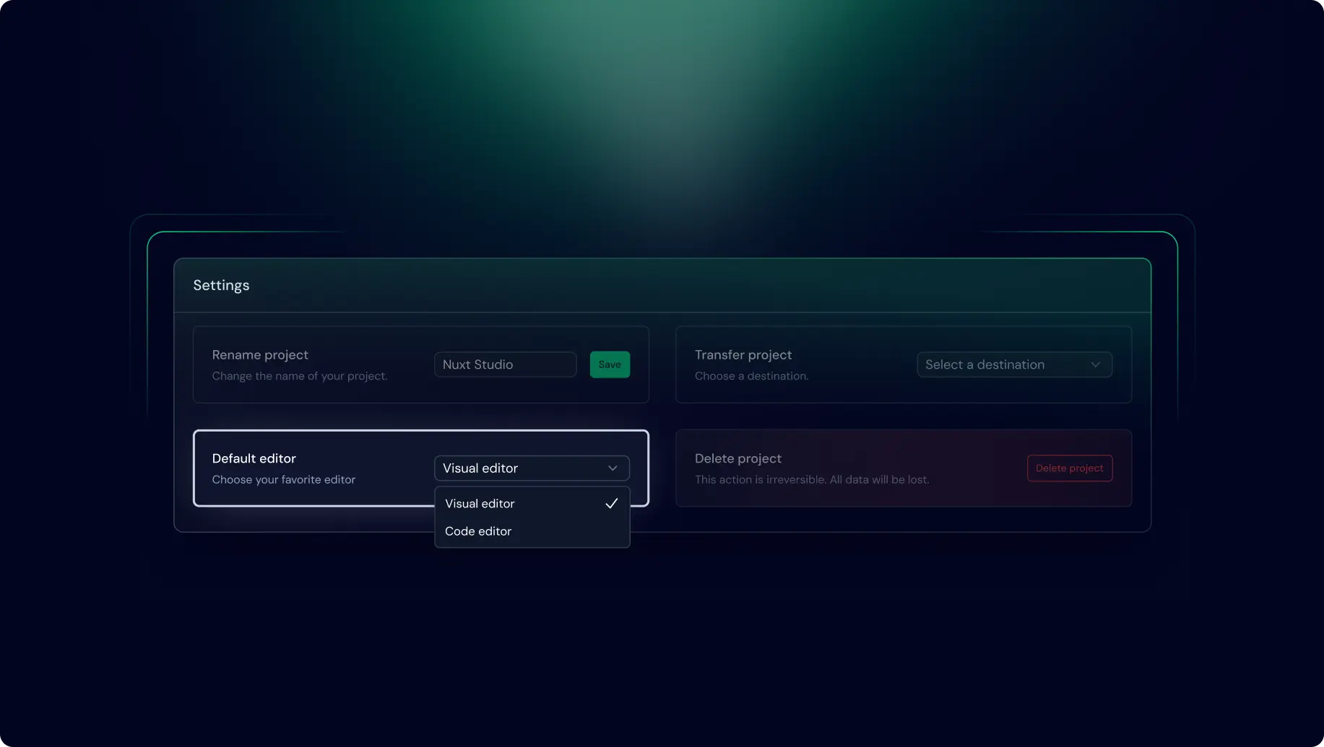This screenshot has height=747, width=1324.
Task: Open the Visual editor combo box
Action: 531,468
